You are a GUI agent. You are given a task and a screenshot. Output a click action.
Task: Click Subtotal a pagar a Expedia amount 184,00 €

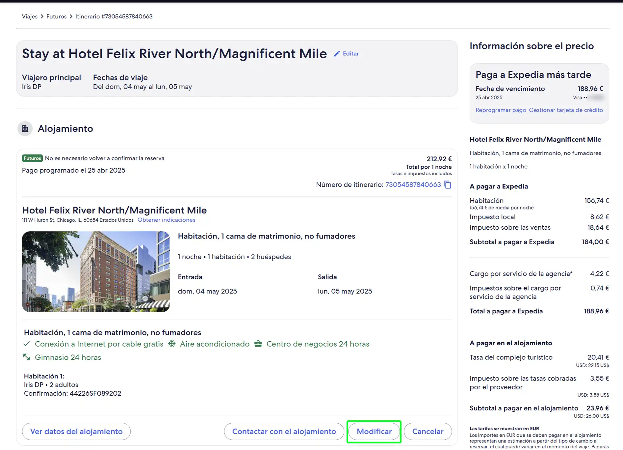click(x=595, y=242)
